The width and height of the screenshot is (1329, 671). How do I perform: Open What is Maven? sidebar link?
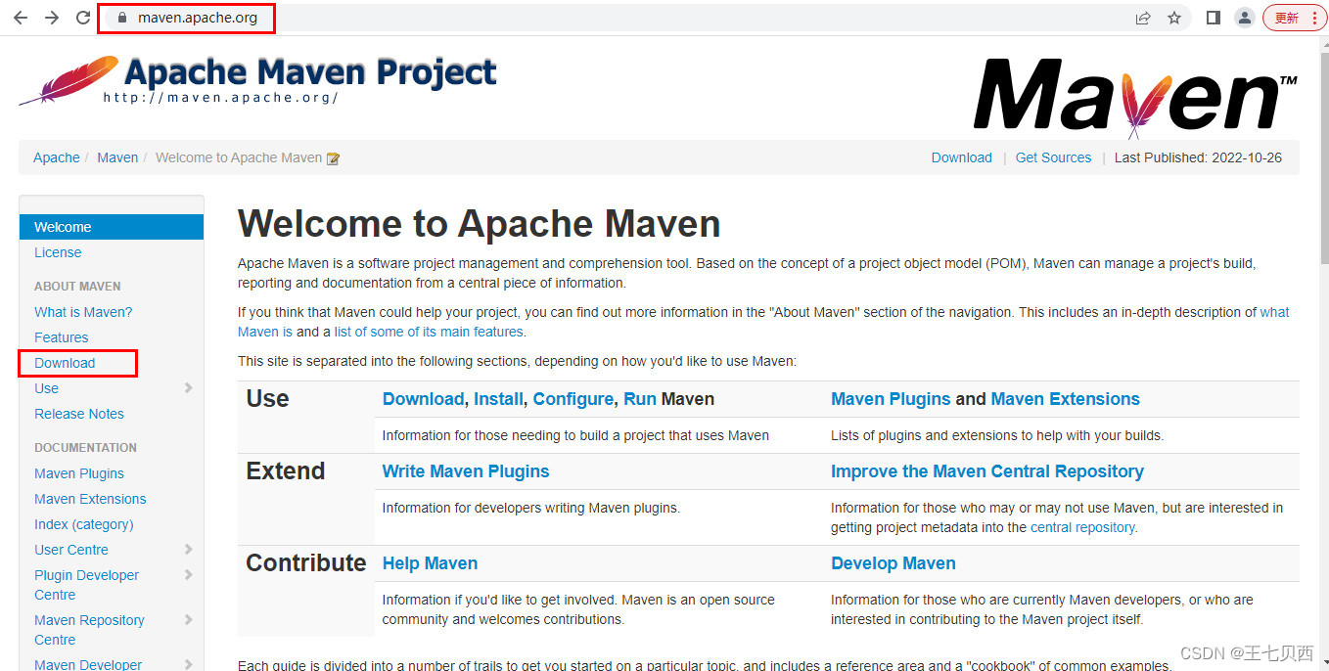pyautogui.click(x=83, y=312)
